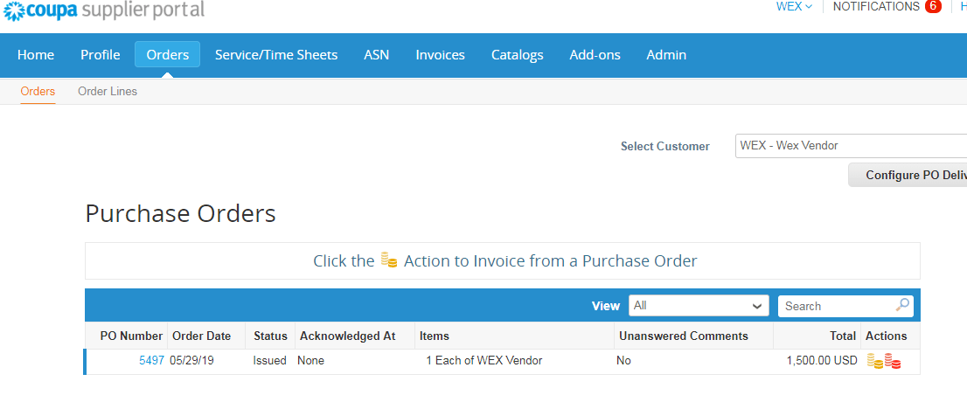967x402 pixels.
Task: Open the NOTIFICATIONS link
Action: (876, 6)
